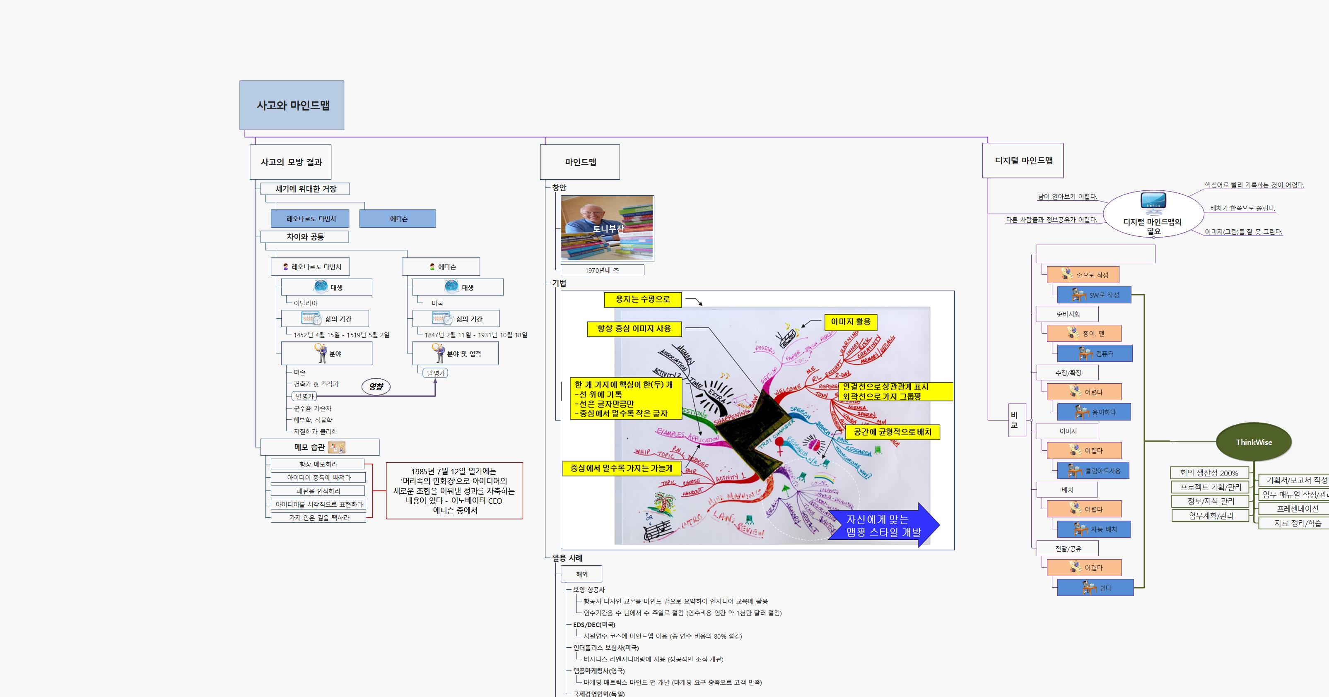Click the calendar icon in Edison's 삶의 기간 node
The width and height of the screenshot is (1329, 697).
[x=441, y=319]
